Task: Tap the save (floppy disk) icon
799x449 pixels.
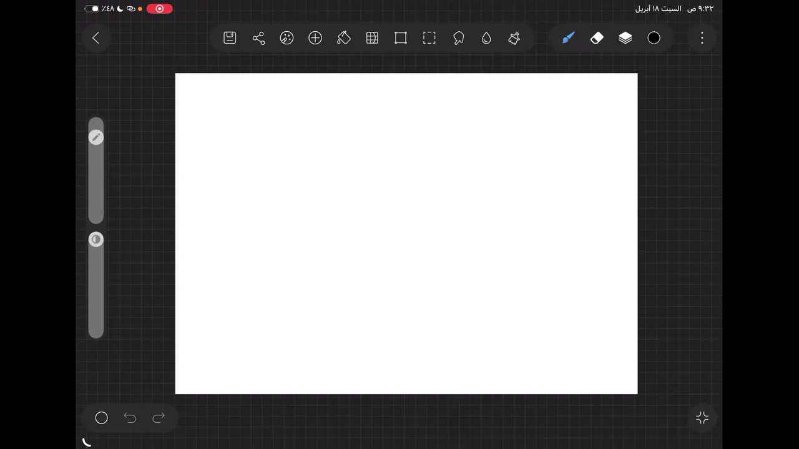Action: coord(230,38)
